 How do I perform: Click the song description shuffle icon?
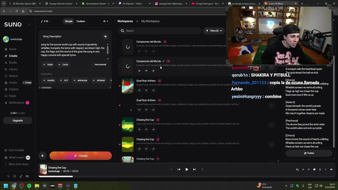coord(105,36)
